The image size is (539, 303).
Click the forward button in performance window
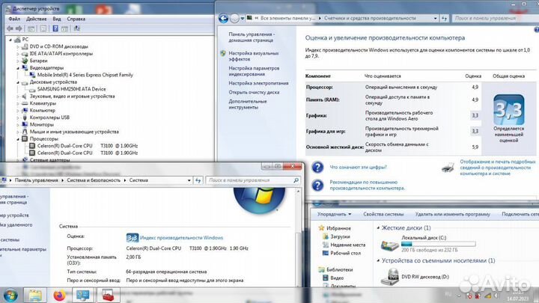click(x=234, y=18)
